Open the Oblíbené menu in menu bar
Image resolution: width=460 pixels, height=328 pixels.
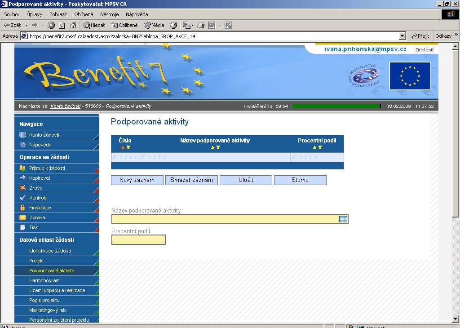pyautogui.click(x=84, y=14)
